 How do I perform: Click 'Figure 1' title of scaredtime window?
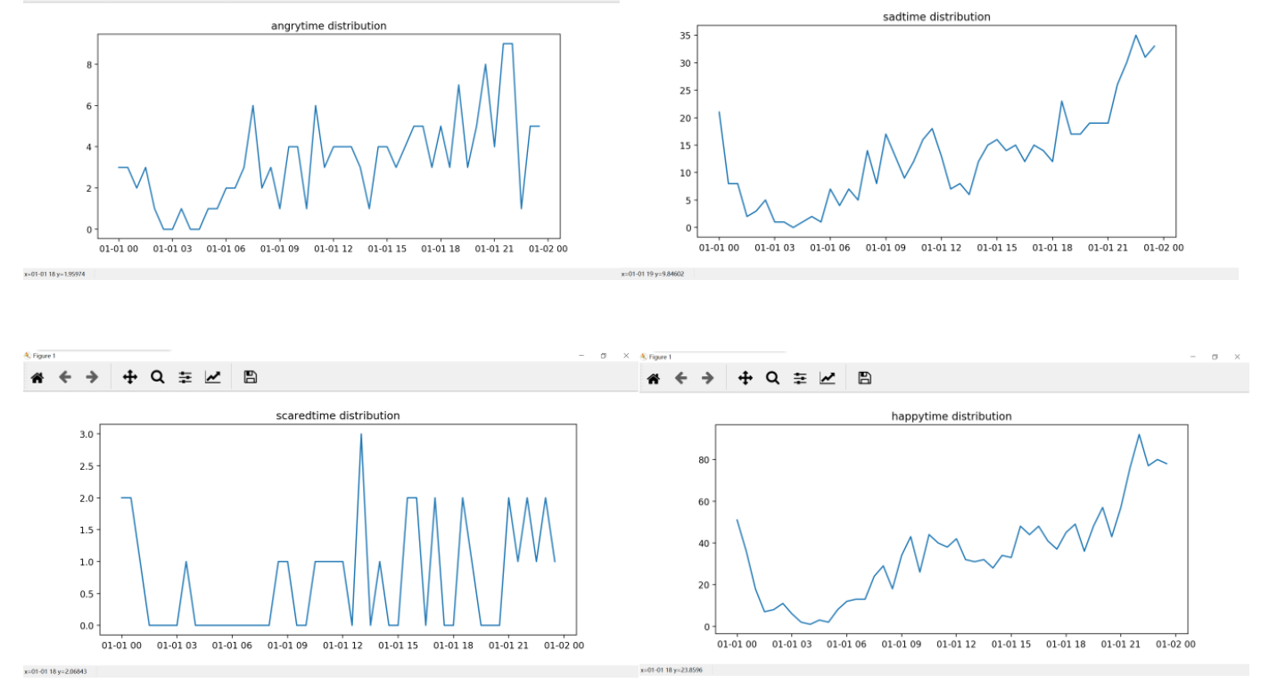(44, 356)
